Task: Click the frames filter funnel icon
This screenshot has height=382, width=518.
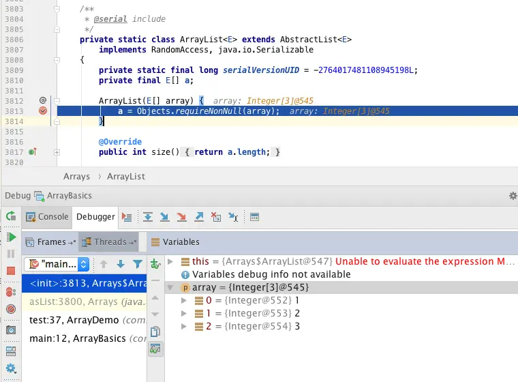Action: coord(138,264)
